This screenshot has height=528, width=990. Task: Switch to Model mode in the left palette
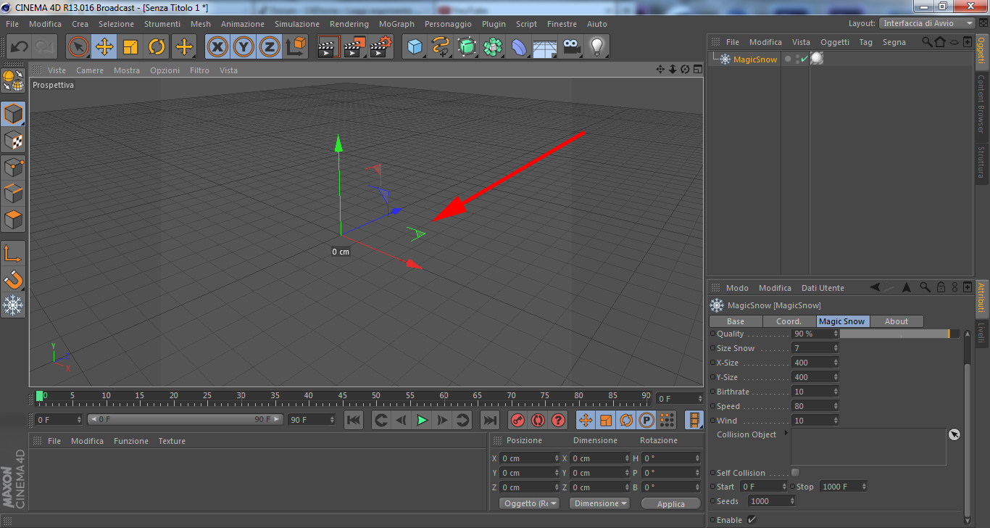13,115
